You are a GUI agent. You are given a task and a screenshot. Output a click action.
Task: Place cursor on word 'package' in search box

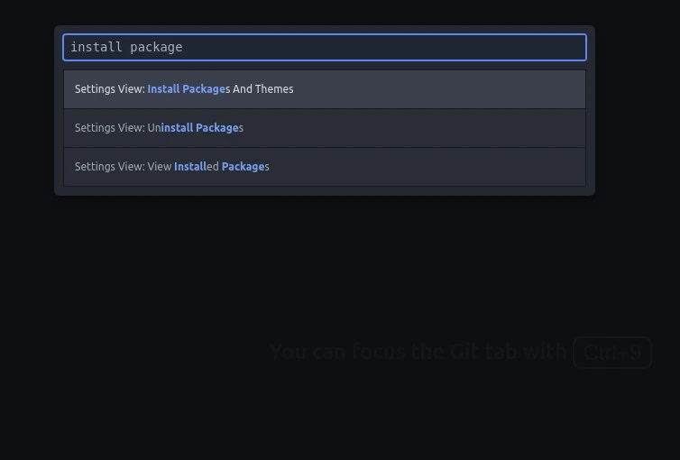[x=156, y=47]
